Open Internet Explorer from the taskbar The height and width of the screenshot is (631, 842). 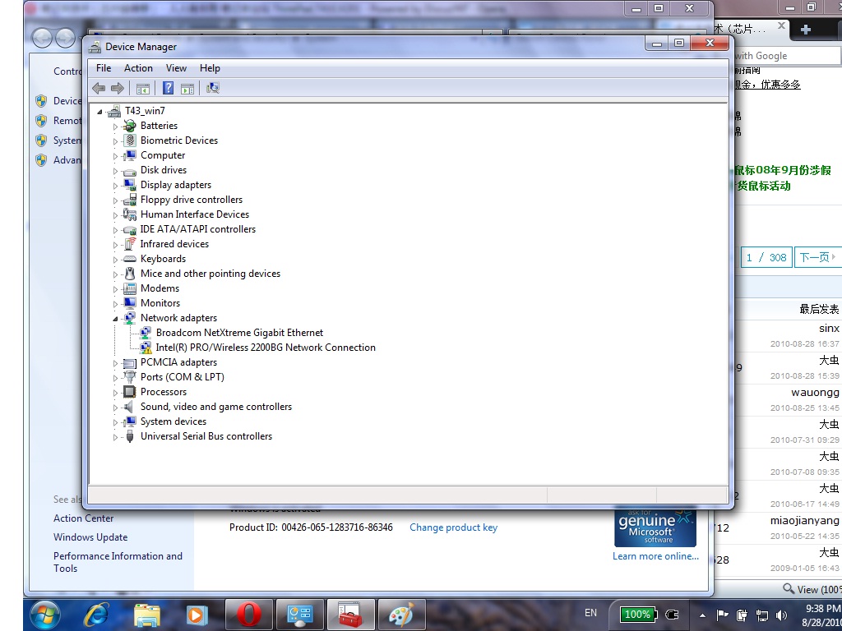[97, 615]
